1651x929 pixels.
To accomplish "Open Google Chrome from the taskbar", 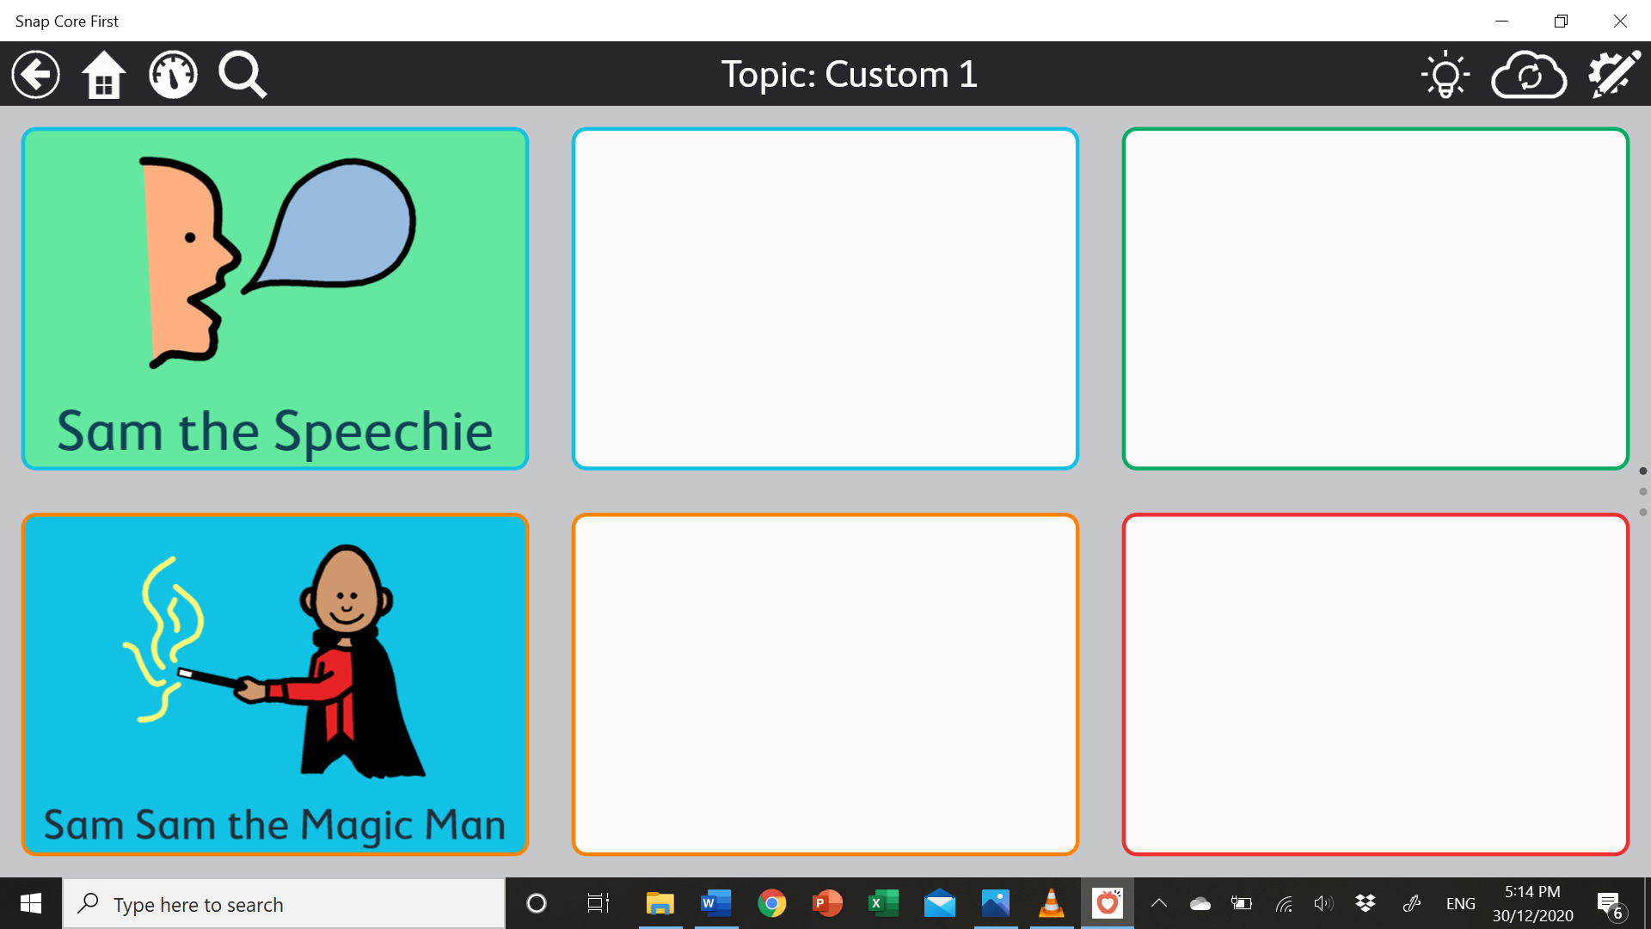I will [771, 903].
